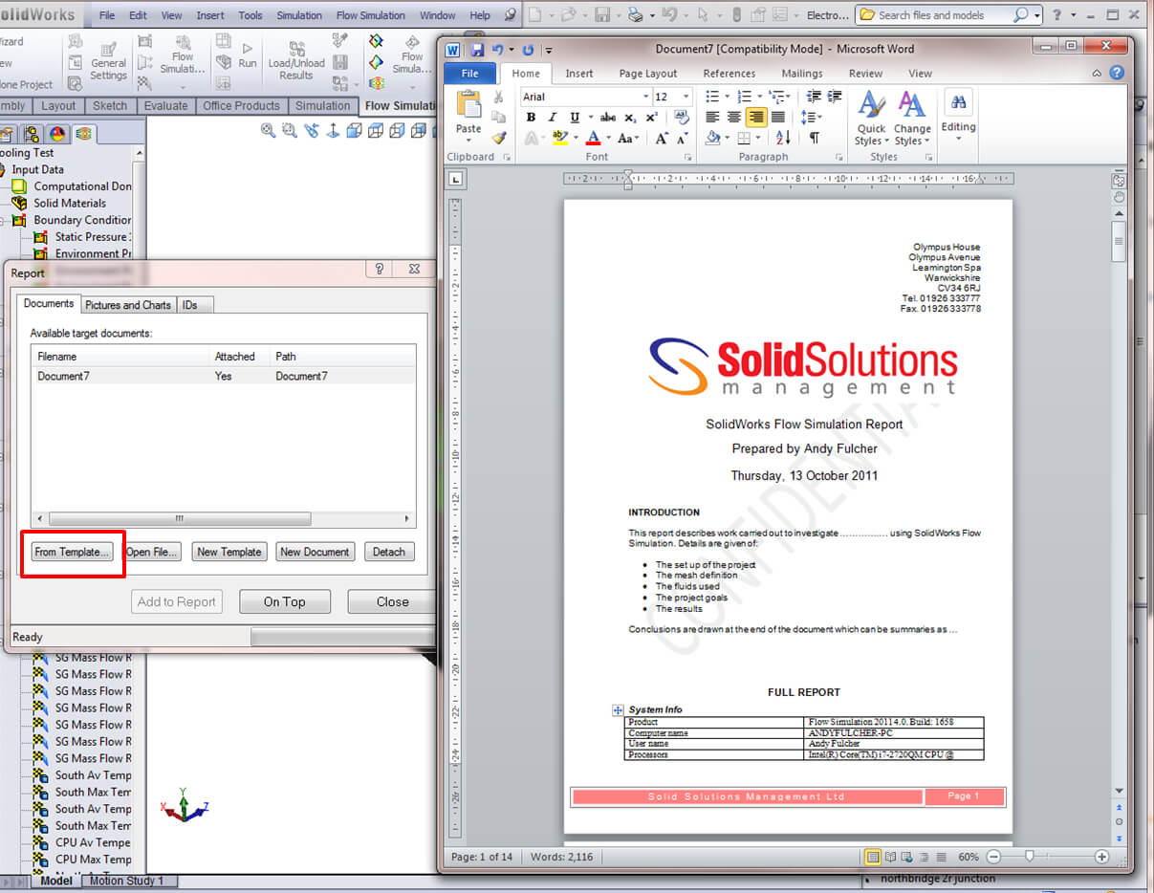Image resolution: width=1154 pixels, height=893 pixels.
Task: Click Zoom to Area icon in SolidWorks viewport
Action: click(290, 131)
